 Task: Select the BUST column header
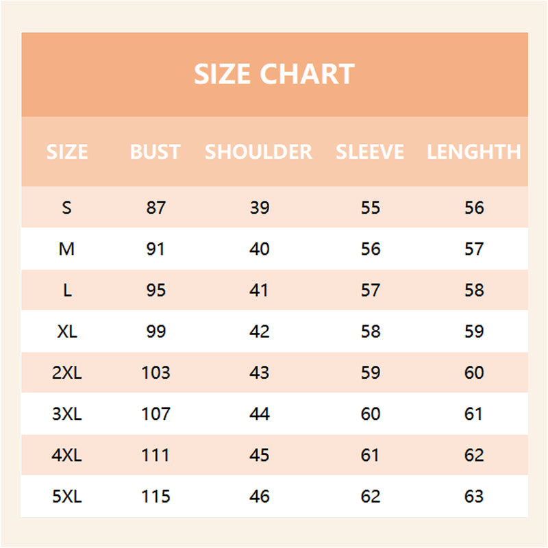click(x=155, y=152)
